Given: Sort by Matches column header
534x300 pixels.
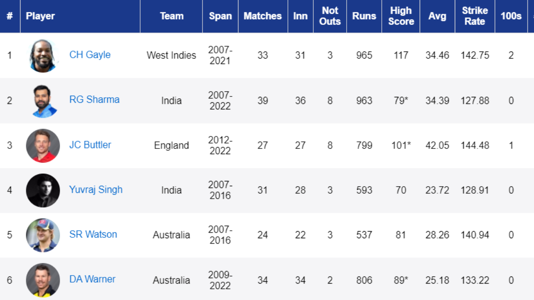Looking at the screenshot, I should click(263, 16).
